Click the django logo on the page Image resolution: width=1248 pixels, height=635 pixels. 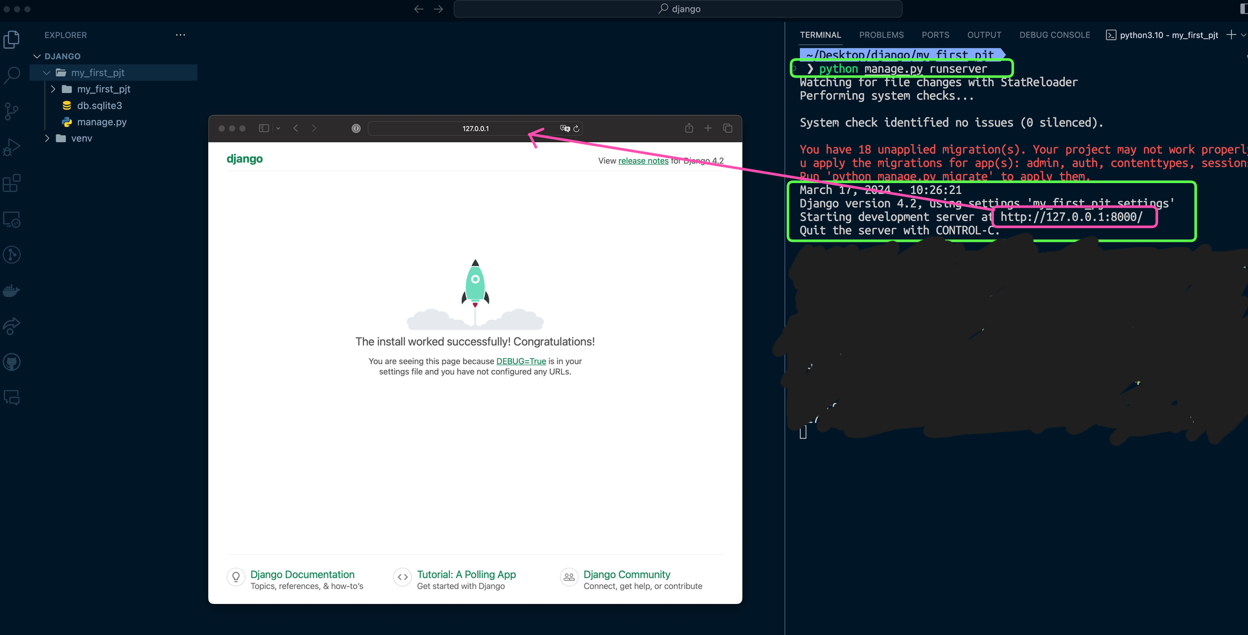pyautogui.click(x=244, y=159)
